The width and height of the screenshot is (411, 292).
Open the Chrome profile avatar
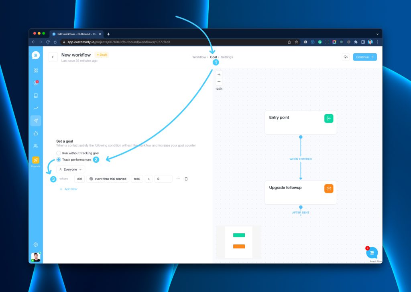(x=370, y=42)
